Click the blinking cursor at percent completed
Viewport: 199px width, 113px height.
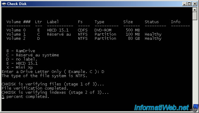click(x=3, y=97)
